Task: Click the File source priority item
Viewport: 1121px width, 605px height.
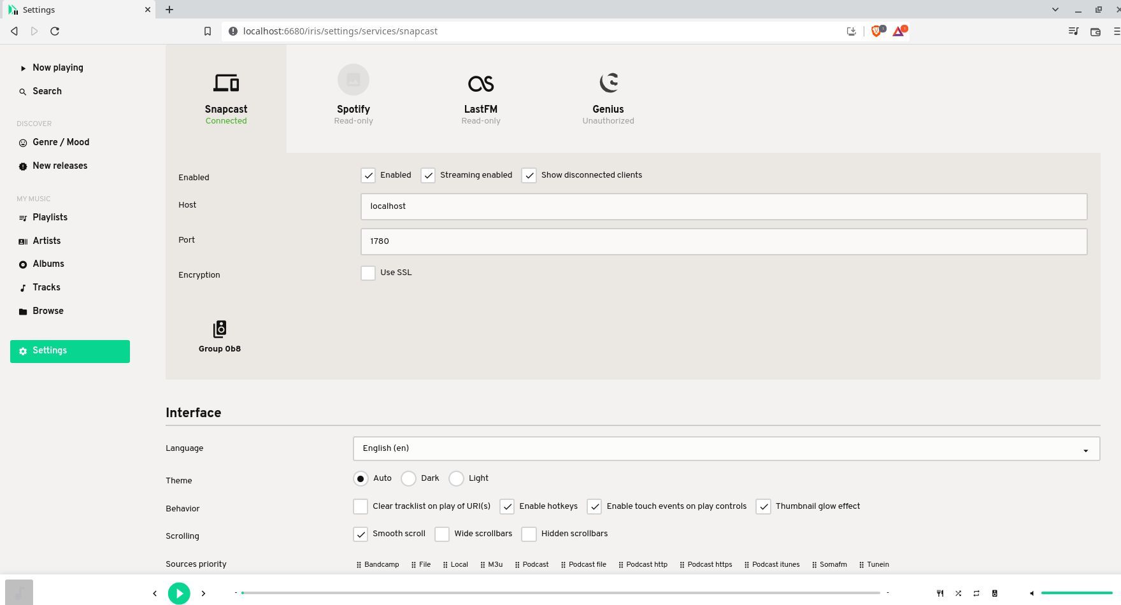Action: click(x=421, y=564)
